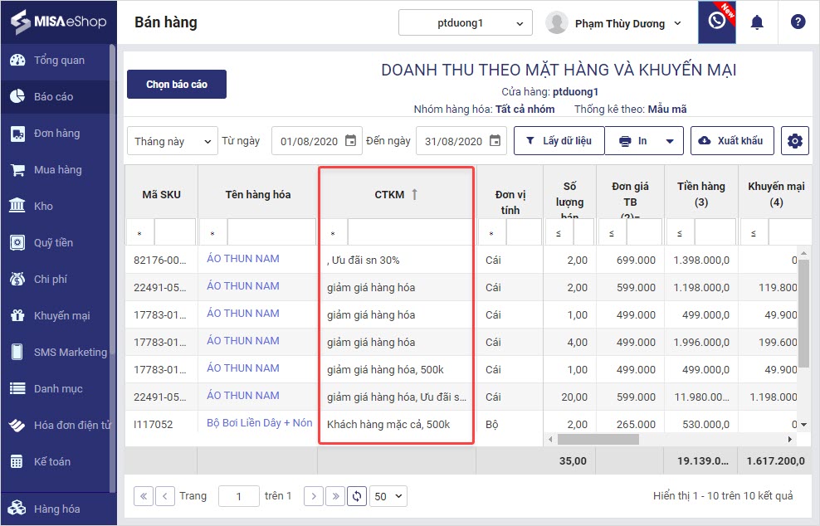Click the Chọn báo cáo button
Image resolution: width=820 pixels, height=526 pixels.
177,85
